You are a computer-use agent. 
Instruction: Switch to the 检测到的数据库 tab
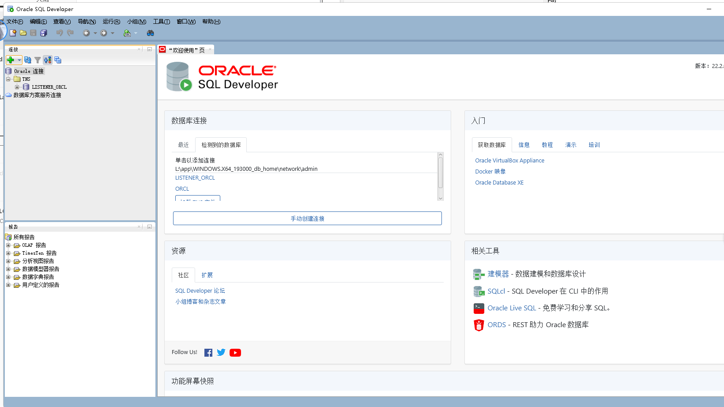coord(221,145)
